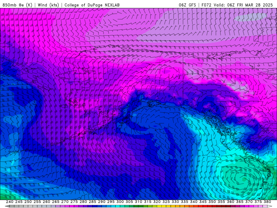Click the 310 label on the color scale
The image size is (277, 208).
(x=138, y=202)
